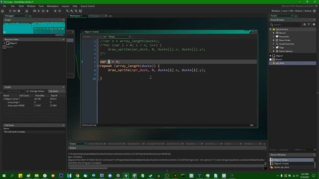
Task: Collapse the Resource View section
Action: tap(63, 39)
